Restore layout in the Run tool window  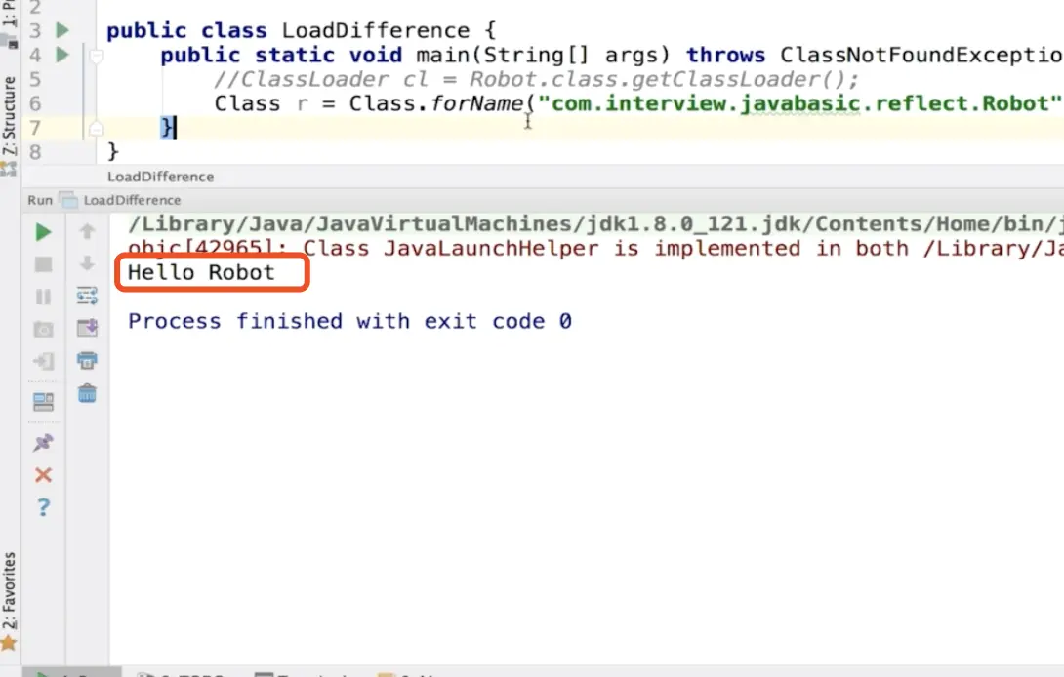click(x=43, y=402)
